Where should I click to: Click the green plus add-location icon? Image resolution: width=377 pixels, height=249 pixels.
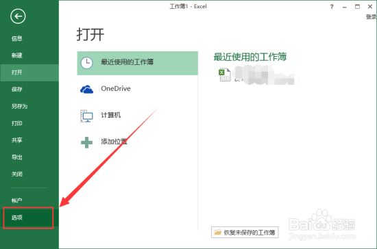click(x=86, y=142)
